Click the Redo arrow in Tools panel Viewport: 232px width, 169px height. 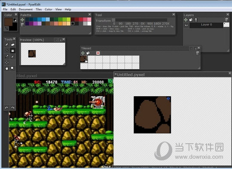pyautogui.click(x=13, y=108)
